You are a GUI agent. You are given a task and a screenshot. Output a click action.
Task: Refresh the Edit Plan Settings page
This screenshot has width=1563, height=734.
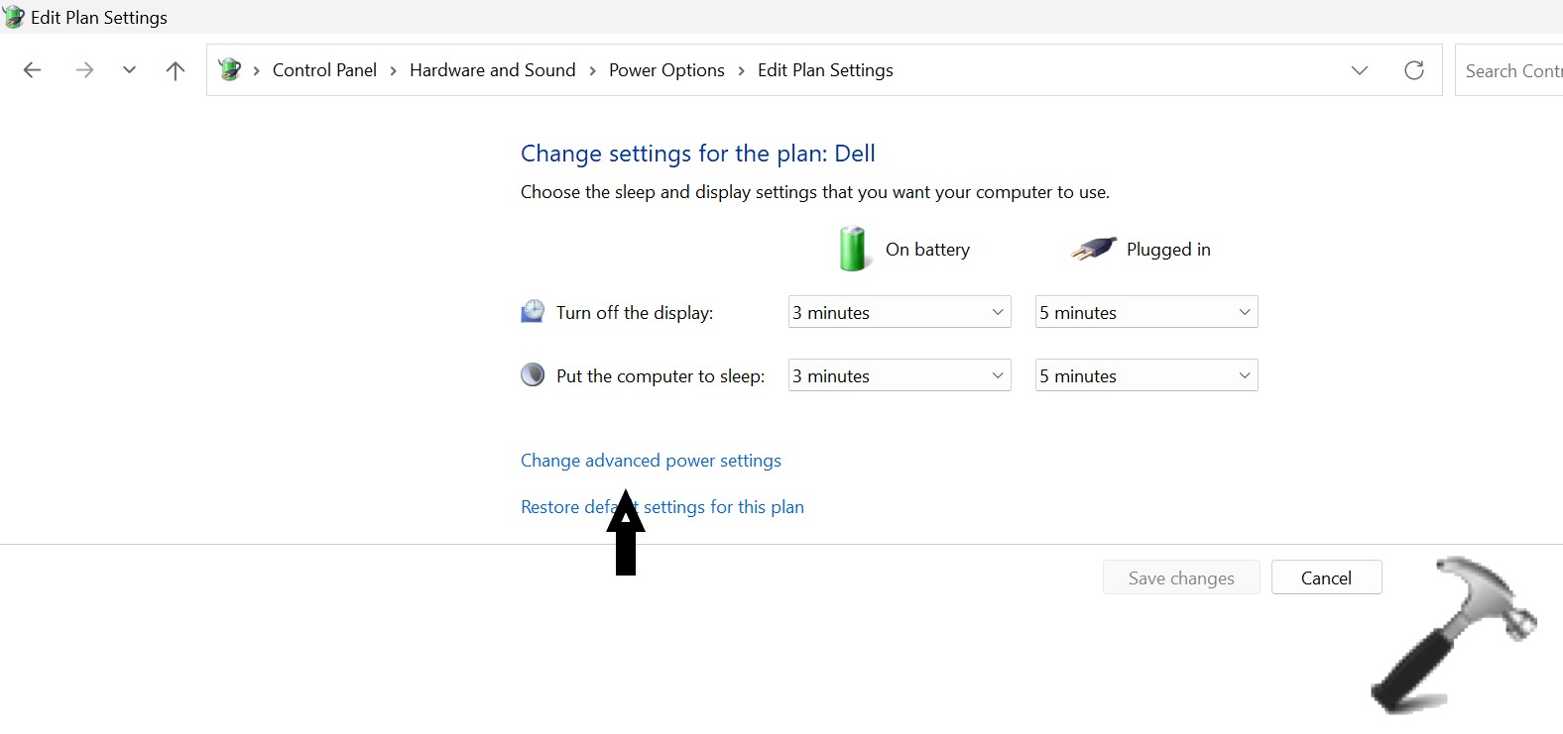coord(1414,70)
